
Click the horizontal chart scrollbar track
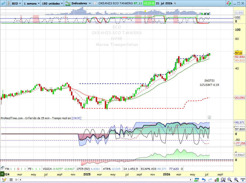coord(105,180)
